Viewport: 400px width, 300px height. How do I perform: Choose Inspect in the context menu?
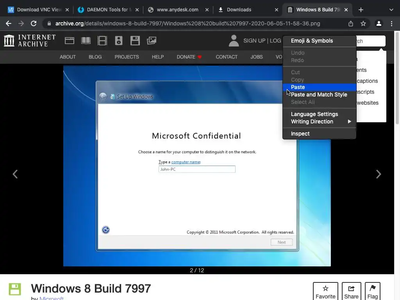click(320, 134)
